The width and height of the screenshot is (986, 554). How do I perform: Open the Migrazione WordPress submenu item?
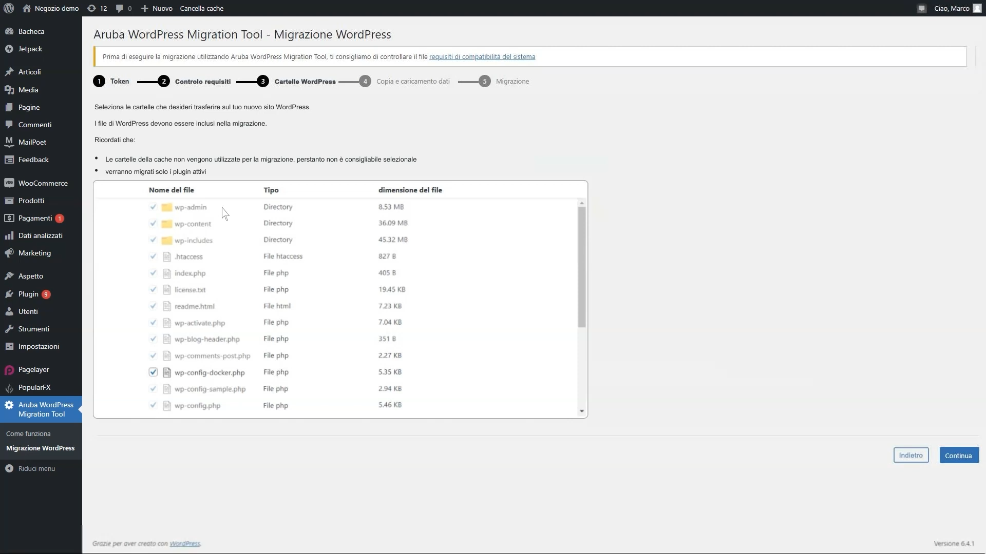pos(40,448)
